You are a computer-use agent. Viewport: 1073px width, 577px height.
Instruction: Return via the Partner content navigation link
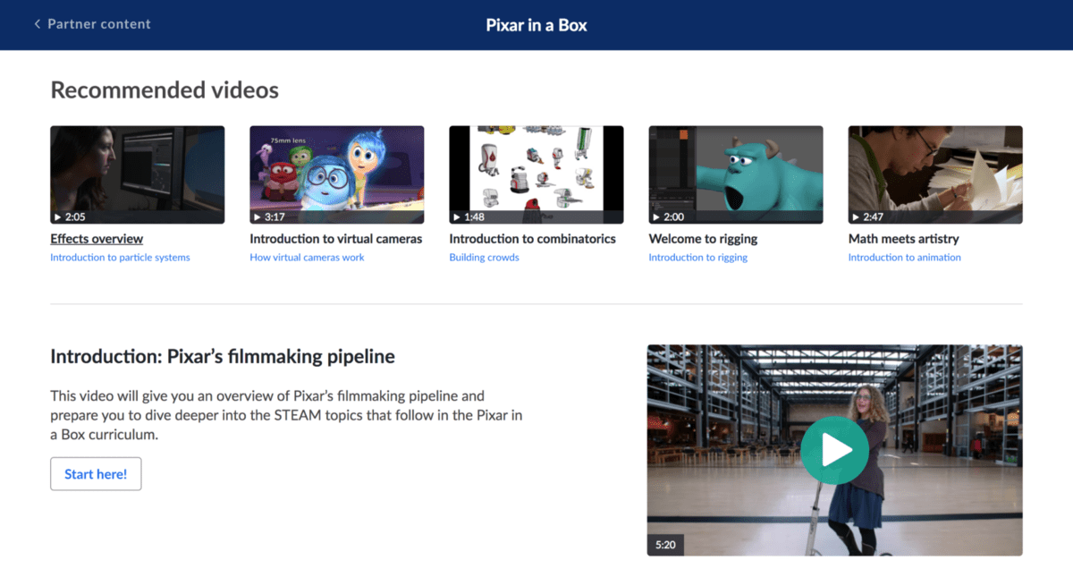pos(98,24)
